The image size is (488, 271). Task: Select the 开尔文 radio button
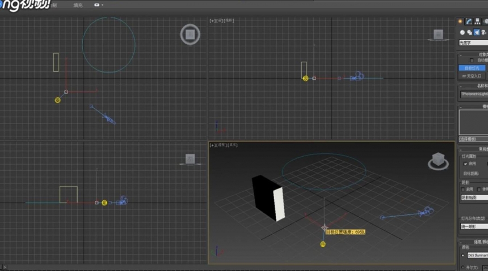463,267
